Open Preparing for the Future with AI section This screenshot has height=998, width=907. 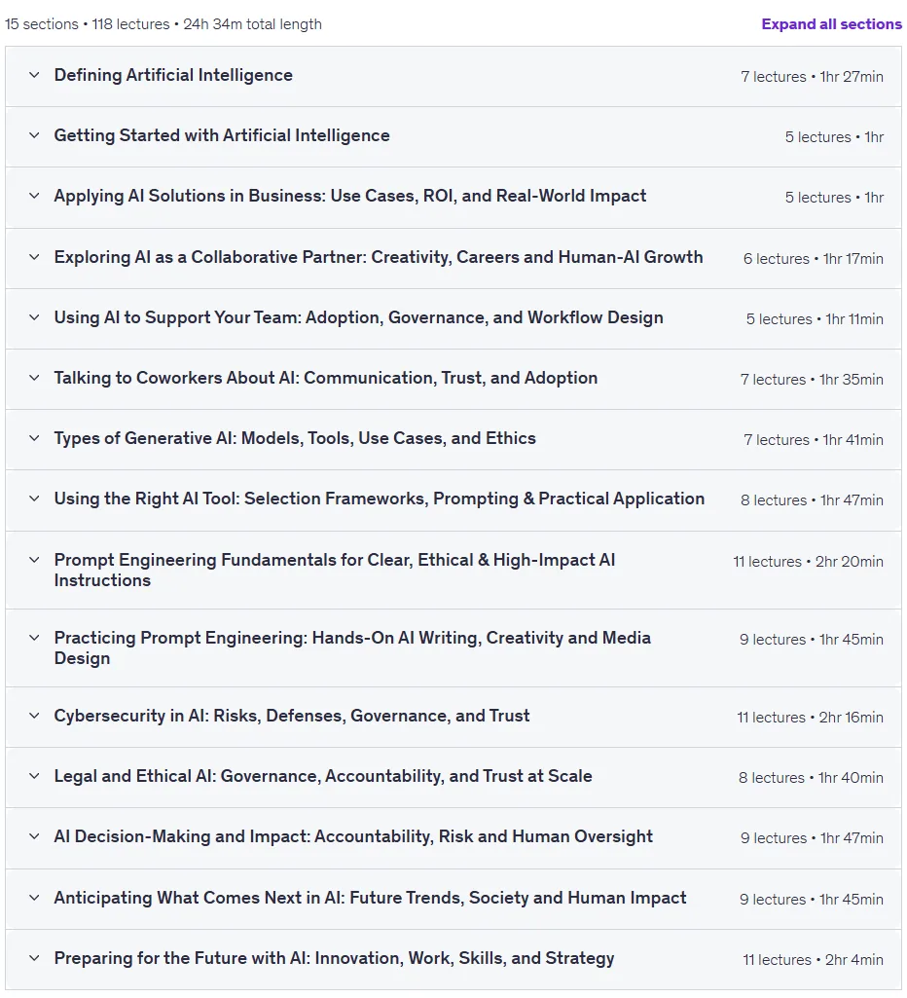tap(334, 958)
